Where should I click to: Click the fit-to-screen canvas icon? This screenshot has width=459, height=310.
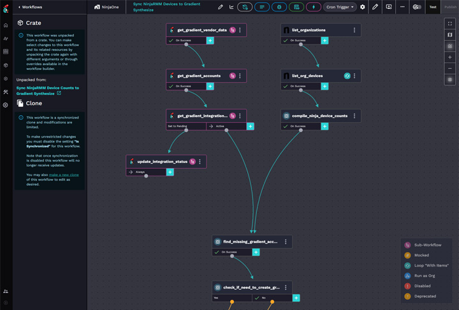click(x=449, y=24)
